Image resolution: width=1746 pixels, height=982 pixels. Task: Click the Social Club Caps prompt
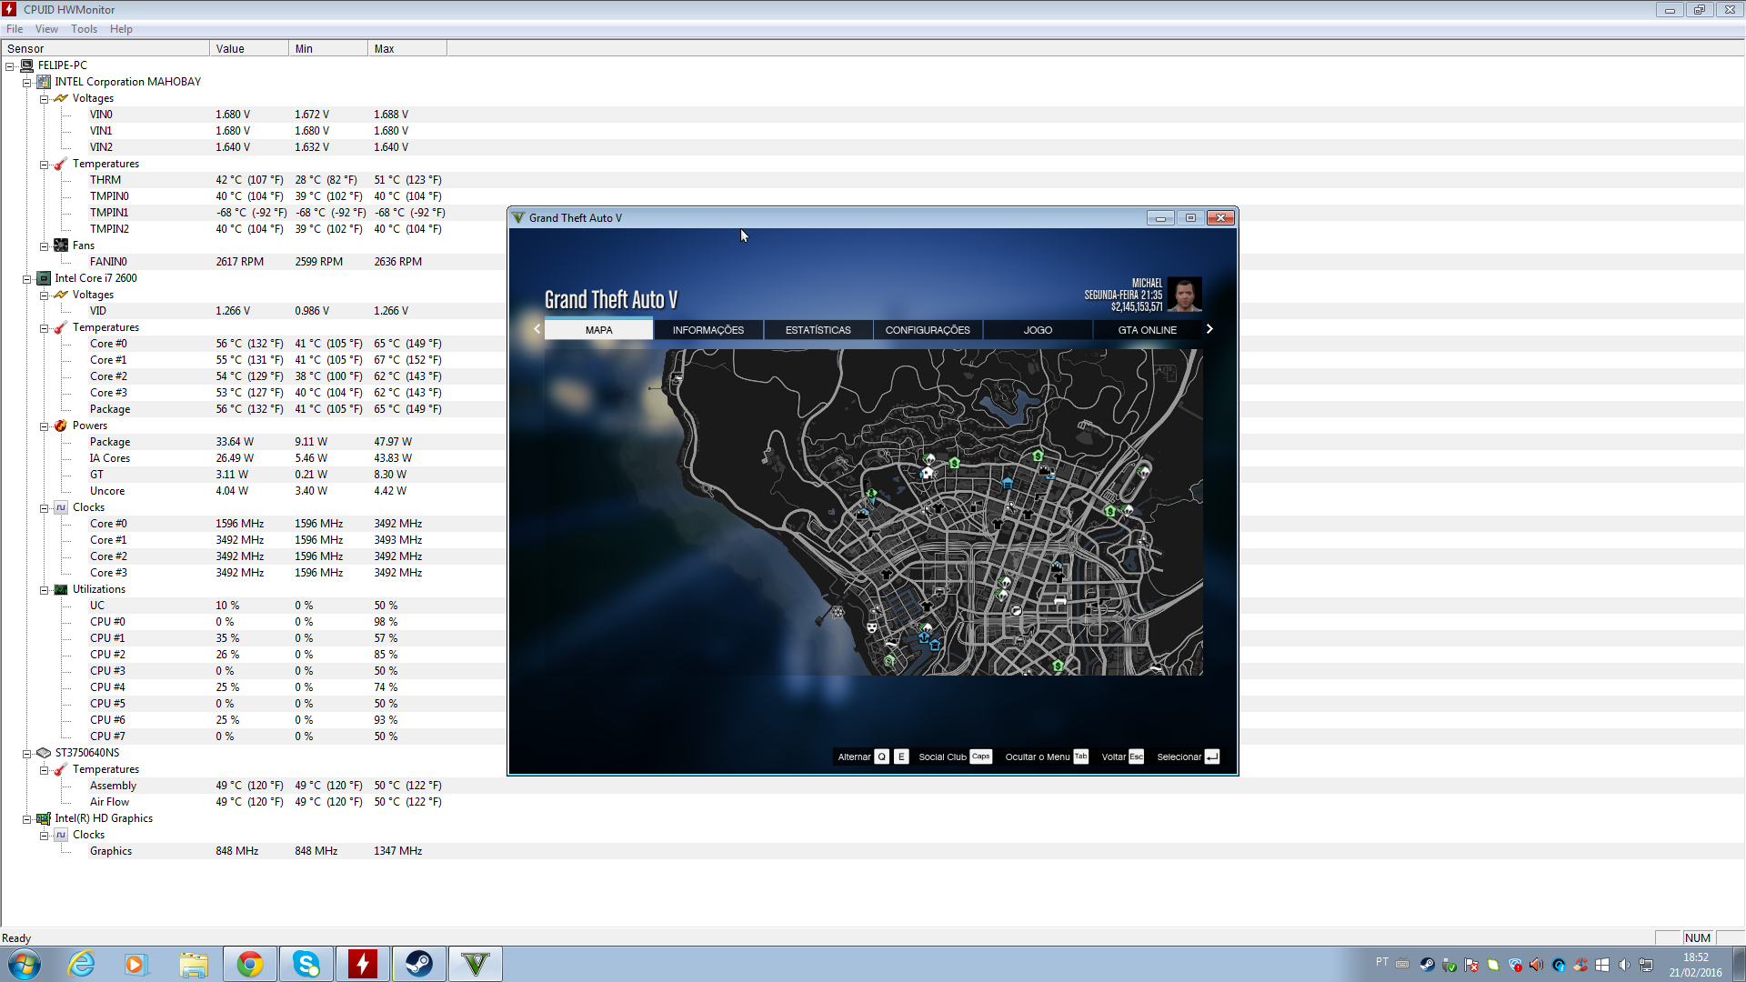954,757
